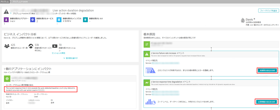Click the observed users group icon
280x110 pixels.
7,46
